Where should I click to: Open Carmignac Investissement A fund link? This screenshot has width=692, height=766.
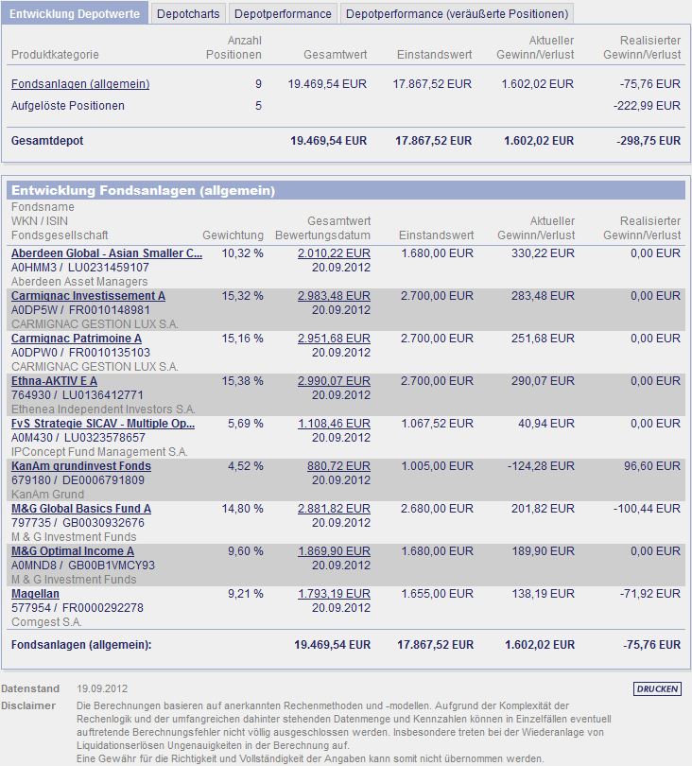point(88,296)
